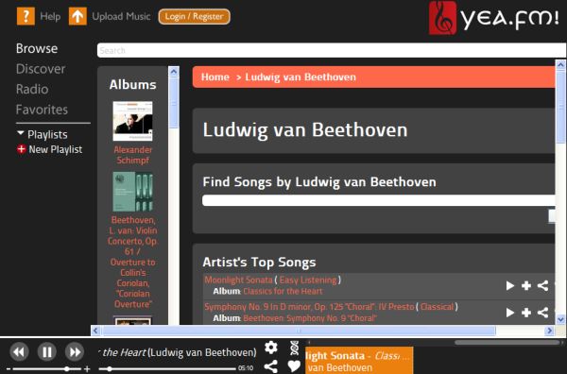Click the Search input field

pyautogui.click(x=332, y=50)
